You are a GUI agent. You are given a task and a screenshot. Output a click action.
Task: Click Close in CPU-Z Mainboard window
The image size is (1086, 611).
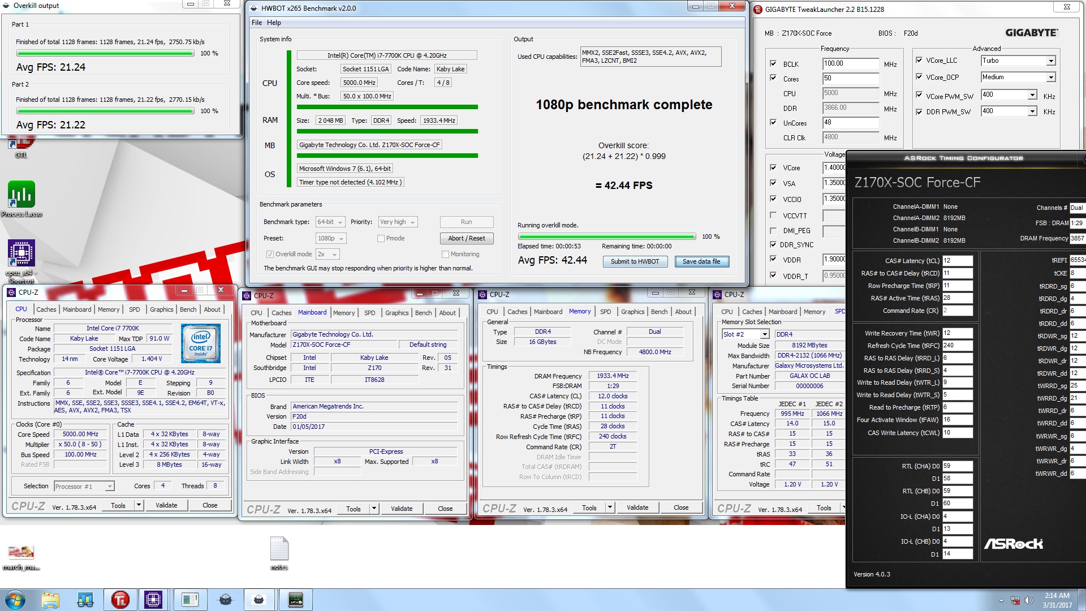(x=445, y=509)
